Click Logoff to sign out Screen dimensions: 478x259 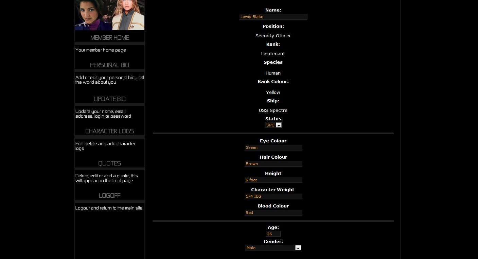click(109, 196)
